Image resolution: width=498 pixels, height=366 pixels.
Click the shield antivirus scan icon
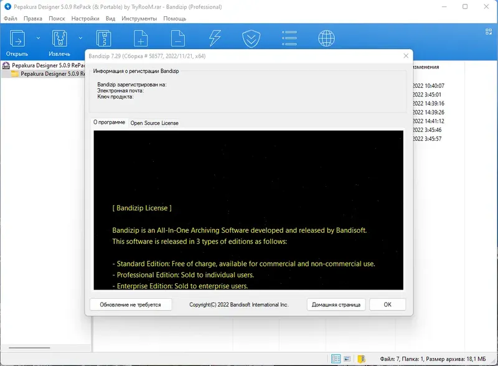tap(251, 39)
